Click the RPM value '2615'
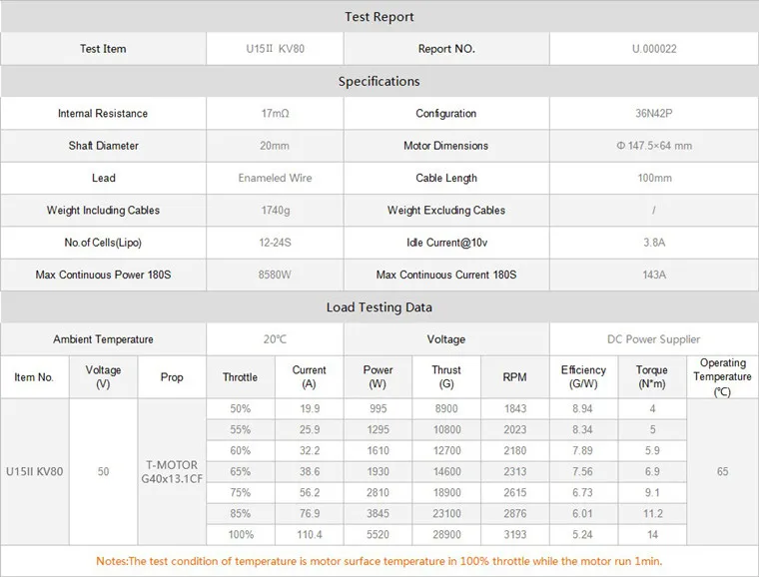This screenshot has height=577, width=759. coord(515,492)
